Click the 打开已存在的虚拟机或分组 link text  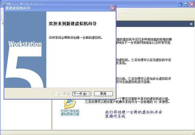70,112
